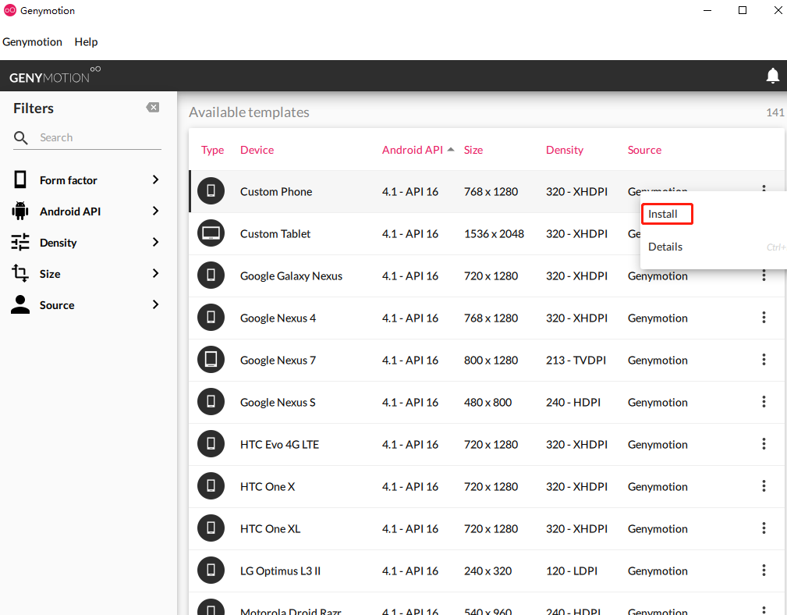The image size is (787, 615).
Task: Expand the Density filter chevron
Action: [155, 242]
